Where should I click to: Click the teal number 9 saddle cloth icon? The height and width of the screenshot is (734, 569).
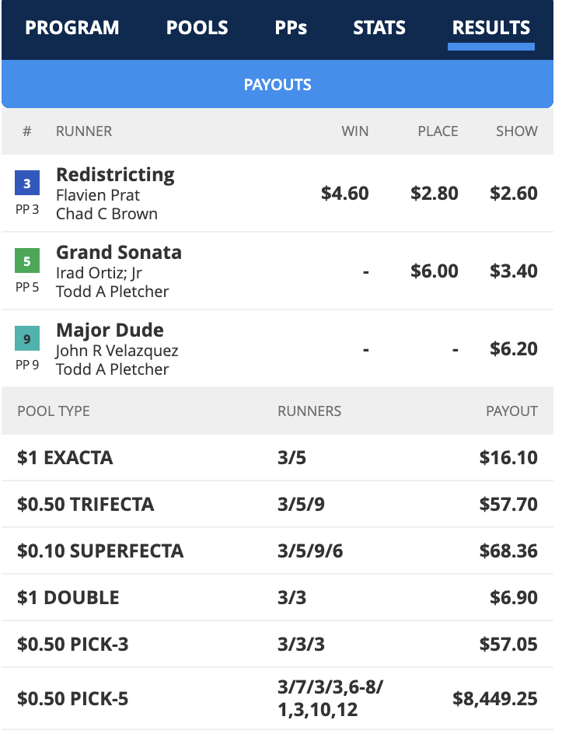[x=26, y=340]
